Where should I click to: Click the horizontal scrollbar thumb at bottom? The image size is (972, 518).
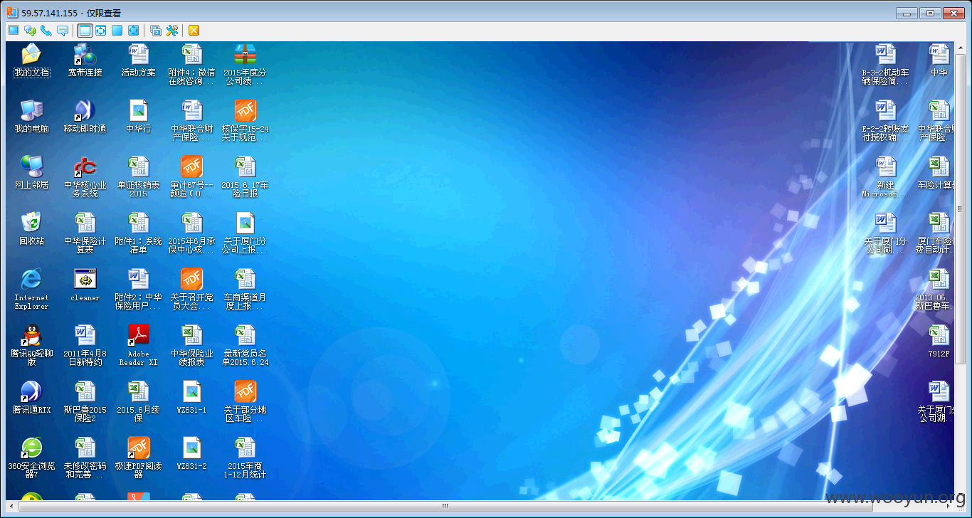445,506
